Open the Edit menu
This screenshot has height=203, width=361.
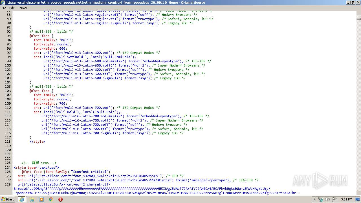(12, 8)
